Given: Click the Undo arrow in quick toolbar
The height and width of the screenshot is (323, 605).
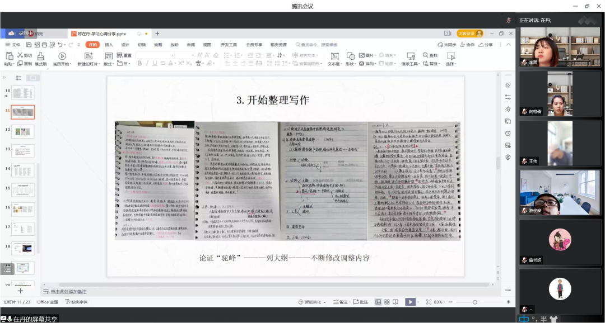Looking at the screenshot, I should click(59, 45).
